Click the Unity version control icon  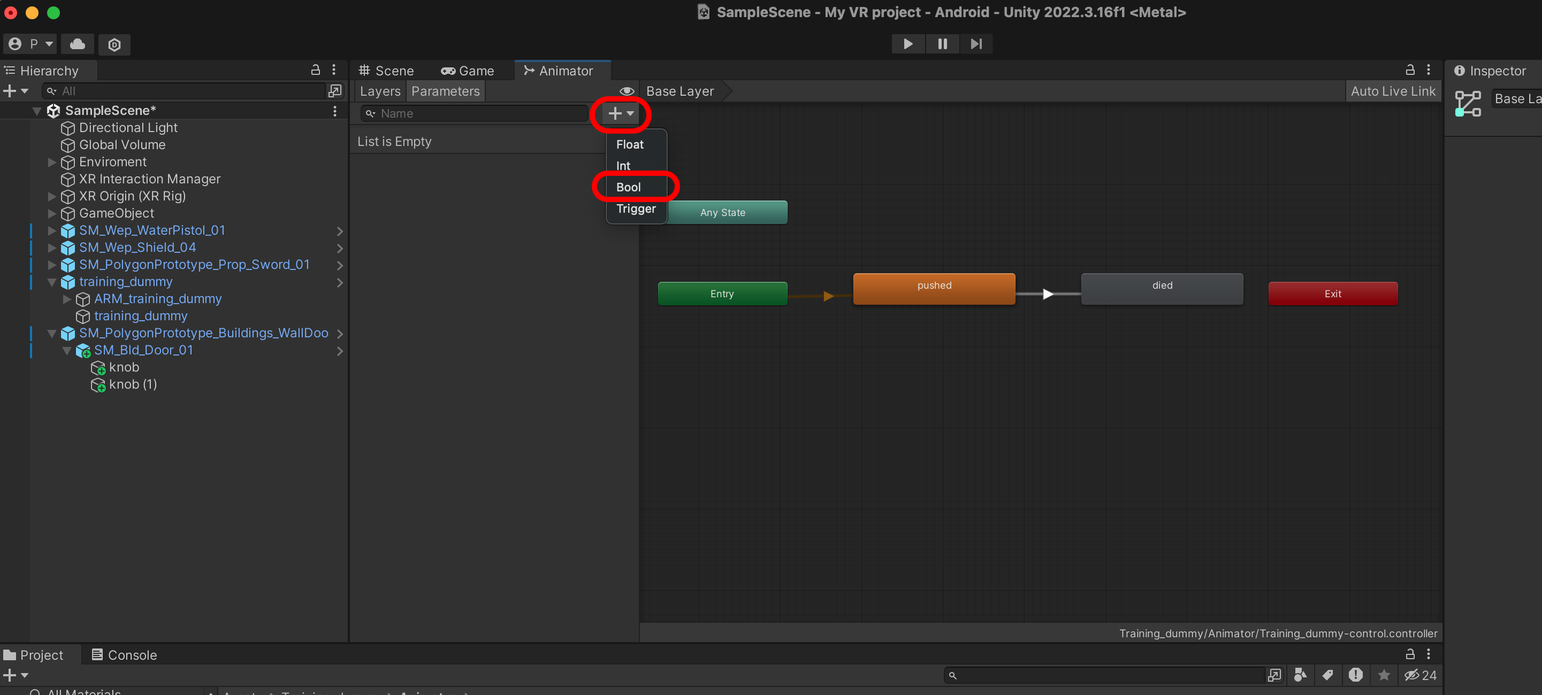pyautogui.click(x=114, y=44)
